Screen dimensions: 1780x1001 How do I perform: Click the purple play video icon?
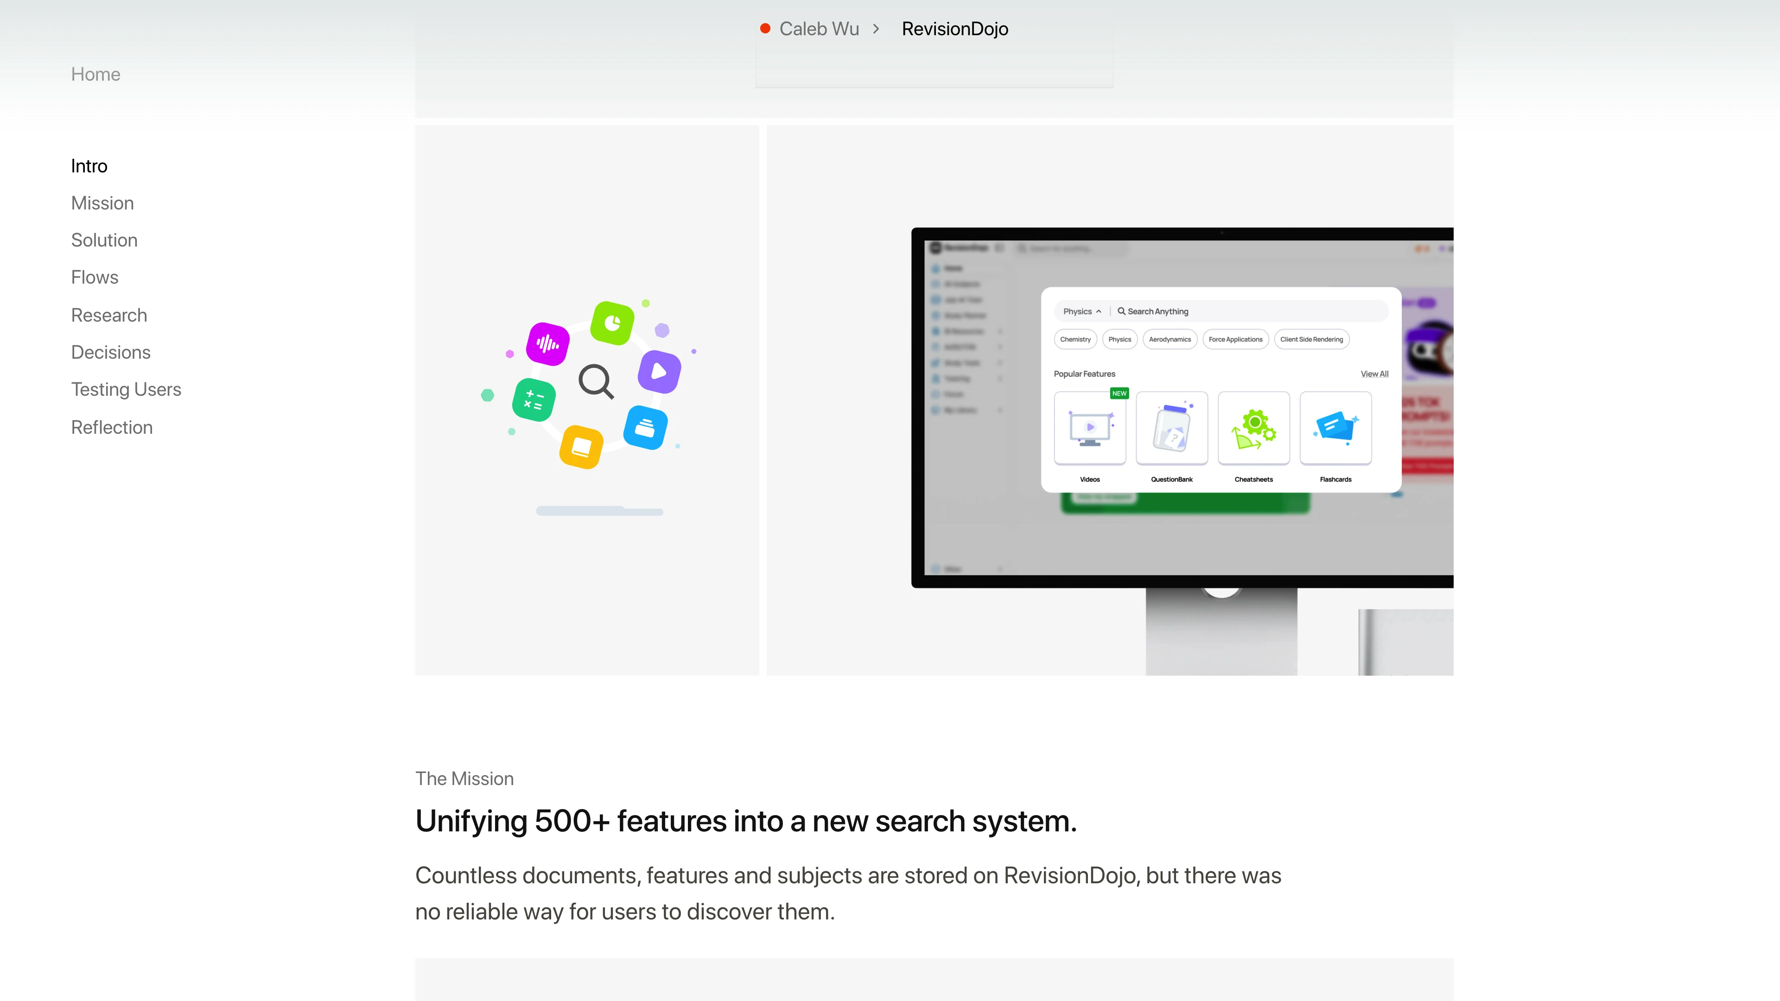(x=659, y=372)
